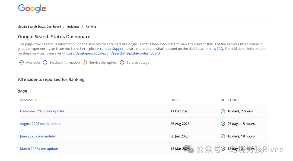Open the Incidents breadcrumb
293x161 pixels.
pyautogui.click(x=73, y=27)
